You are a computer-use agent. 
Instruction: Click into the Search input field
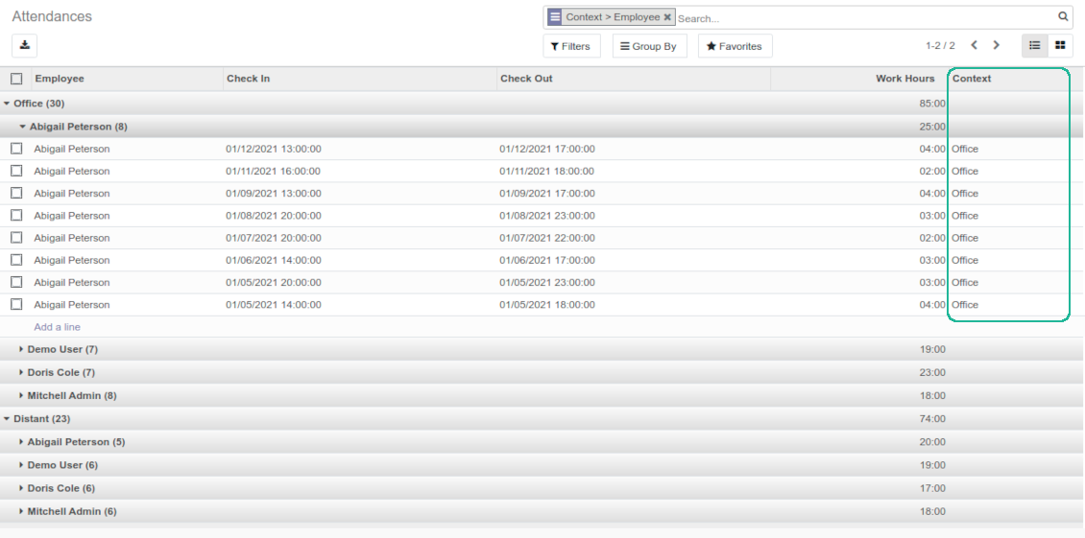[x=864, y=18]
